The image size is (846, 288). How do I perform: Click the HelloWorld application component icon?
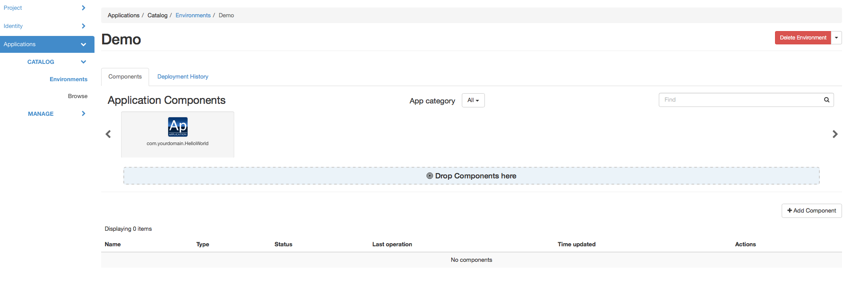tap(177, 127)
